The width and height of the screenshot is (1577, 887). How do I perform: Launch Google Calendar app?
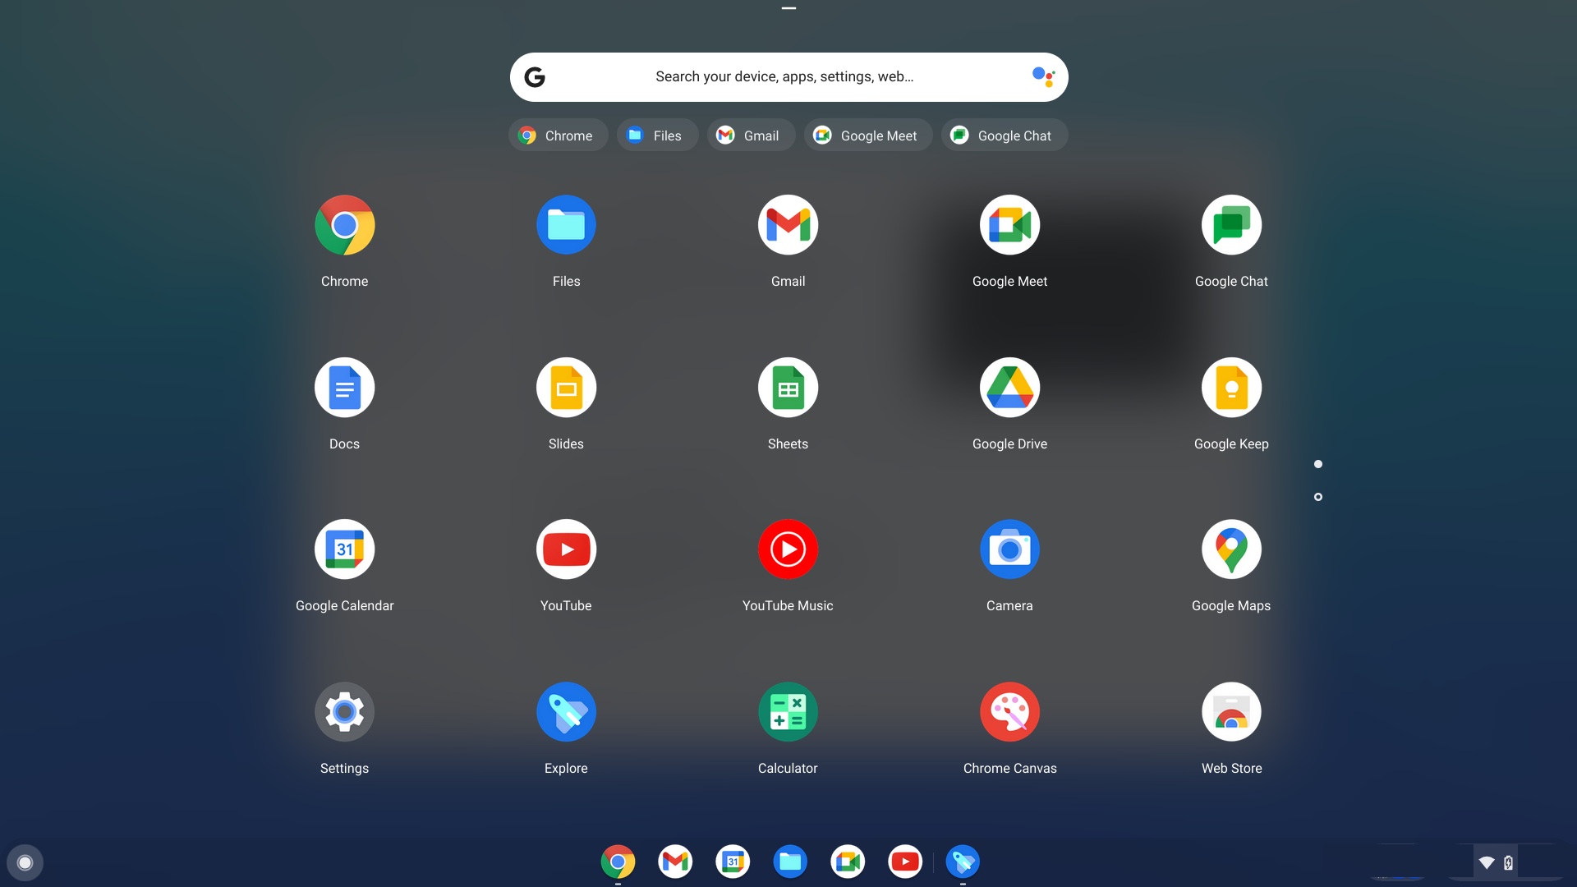click(x=344, y=549)
